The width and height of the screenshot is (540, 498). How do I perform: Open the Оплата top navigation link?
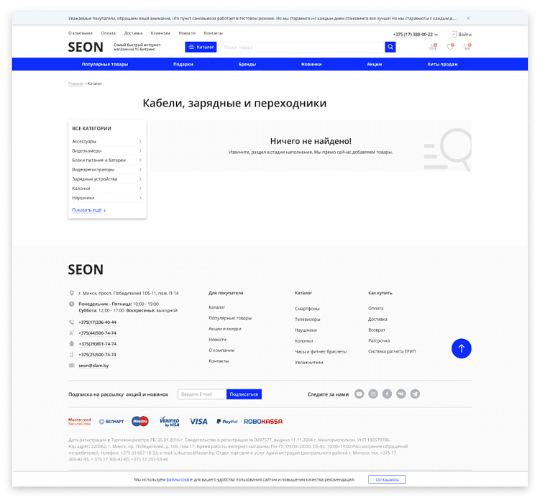[x=108, y=33]
